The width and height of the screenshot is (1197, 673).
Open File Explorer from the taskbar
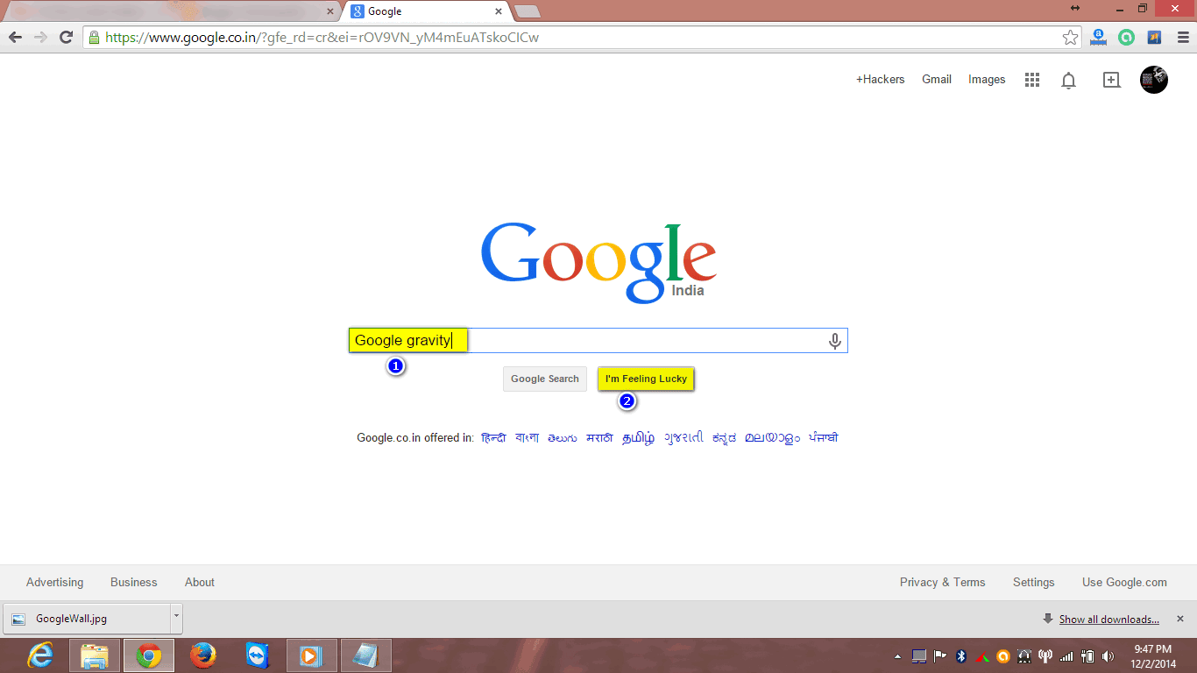pyautogui.click(x=95, y=655)
